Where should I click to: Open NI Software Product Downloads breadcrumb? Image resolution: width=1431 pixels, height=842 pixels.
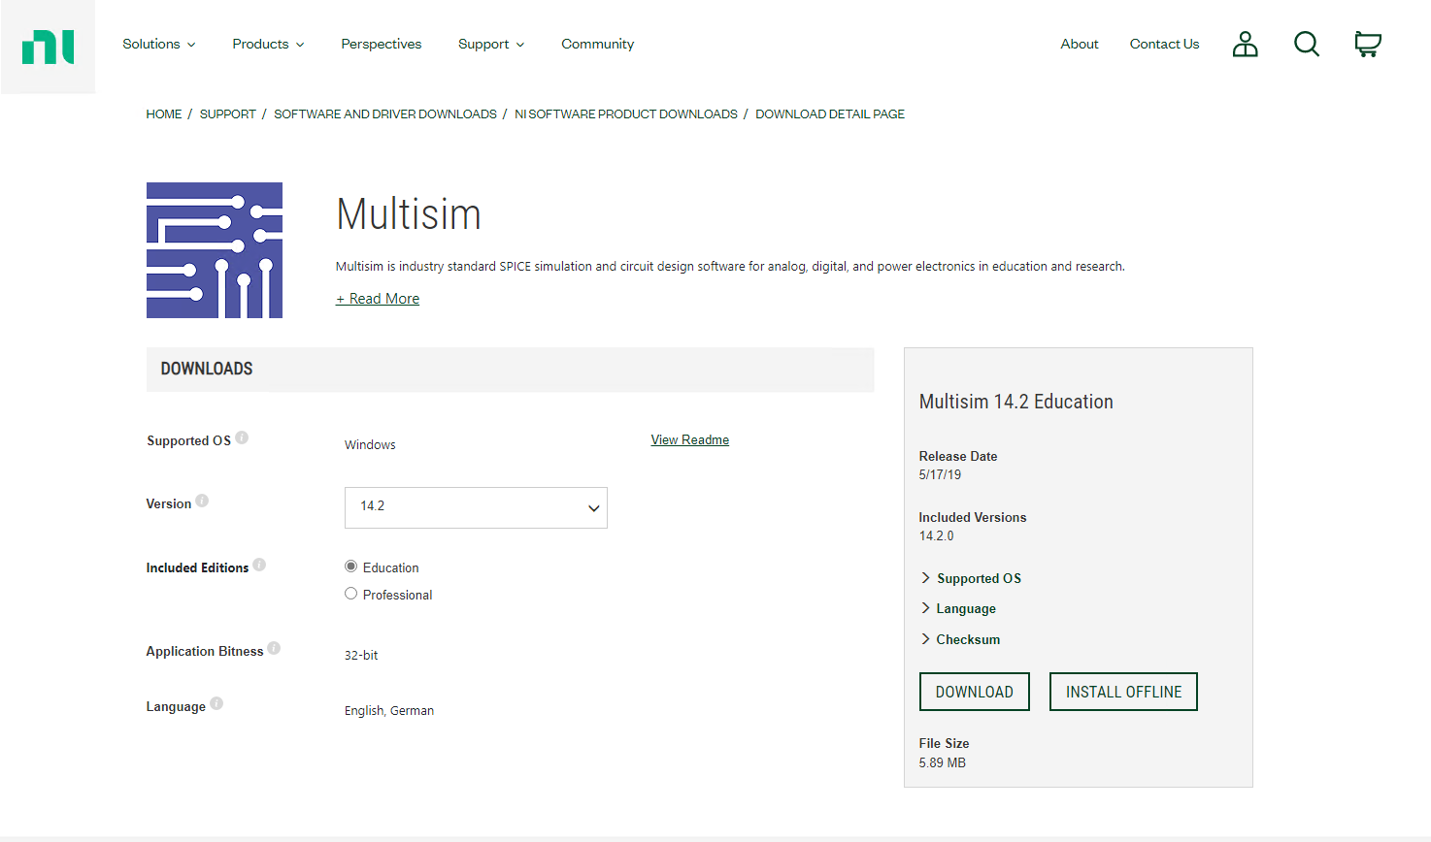tap(626, 113)
